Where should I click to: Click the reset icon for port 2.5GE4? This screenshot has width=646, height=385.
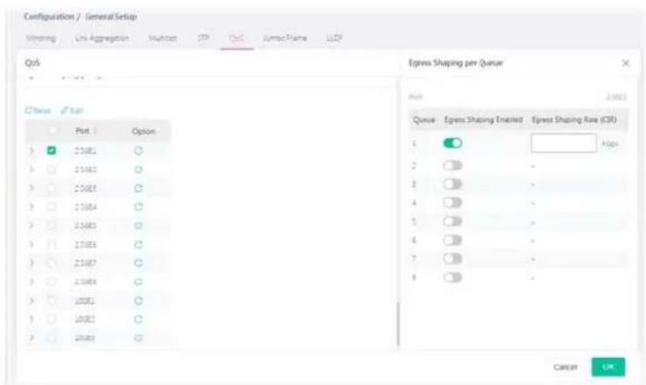(x=138, y=207)
